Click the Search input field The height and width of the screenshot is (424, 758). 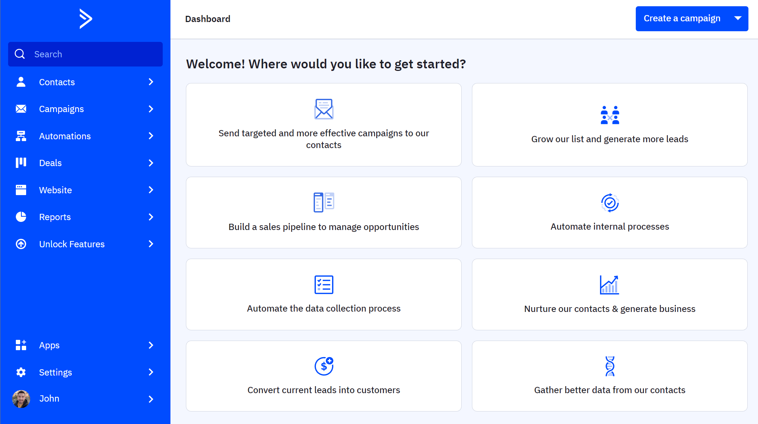pos(86,54)
